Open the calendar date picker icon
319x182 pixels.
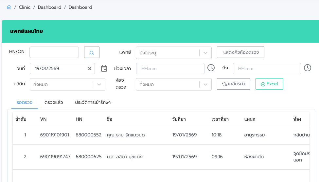[104, 68]
